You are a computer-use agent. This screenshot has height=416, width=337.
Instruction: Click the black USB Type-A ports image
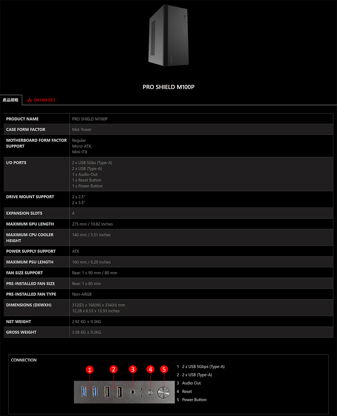coord(114,391)
